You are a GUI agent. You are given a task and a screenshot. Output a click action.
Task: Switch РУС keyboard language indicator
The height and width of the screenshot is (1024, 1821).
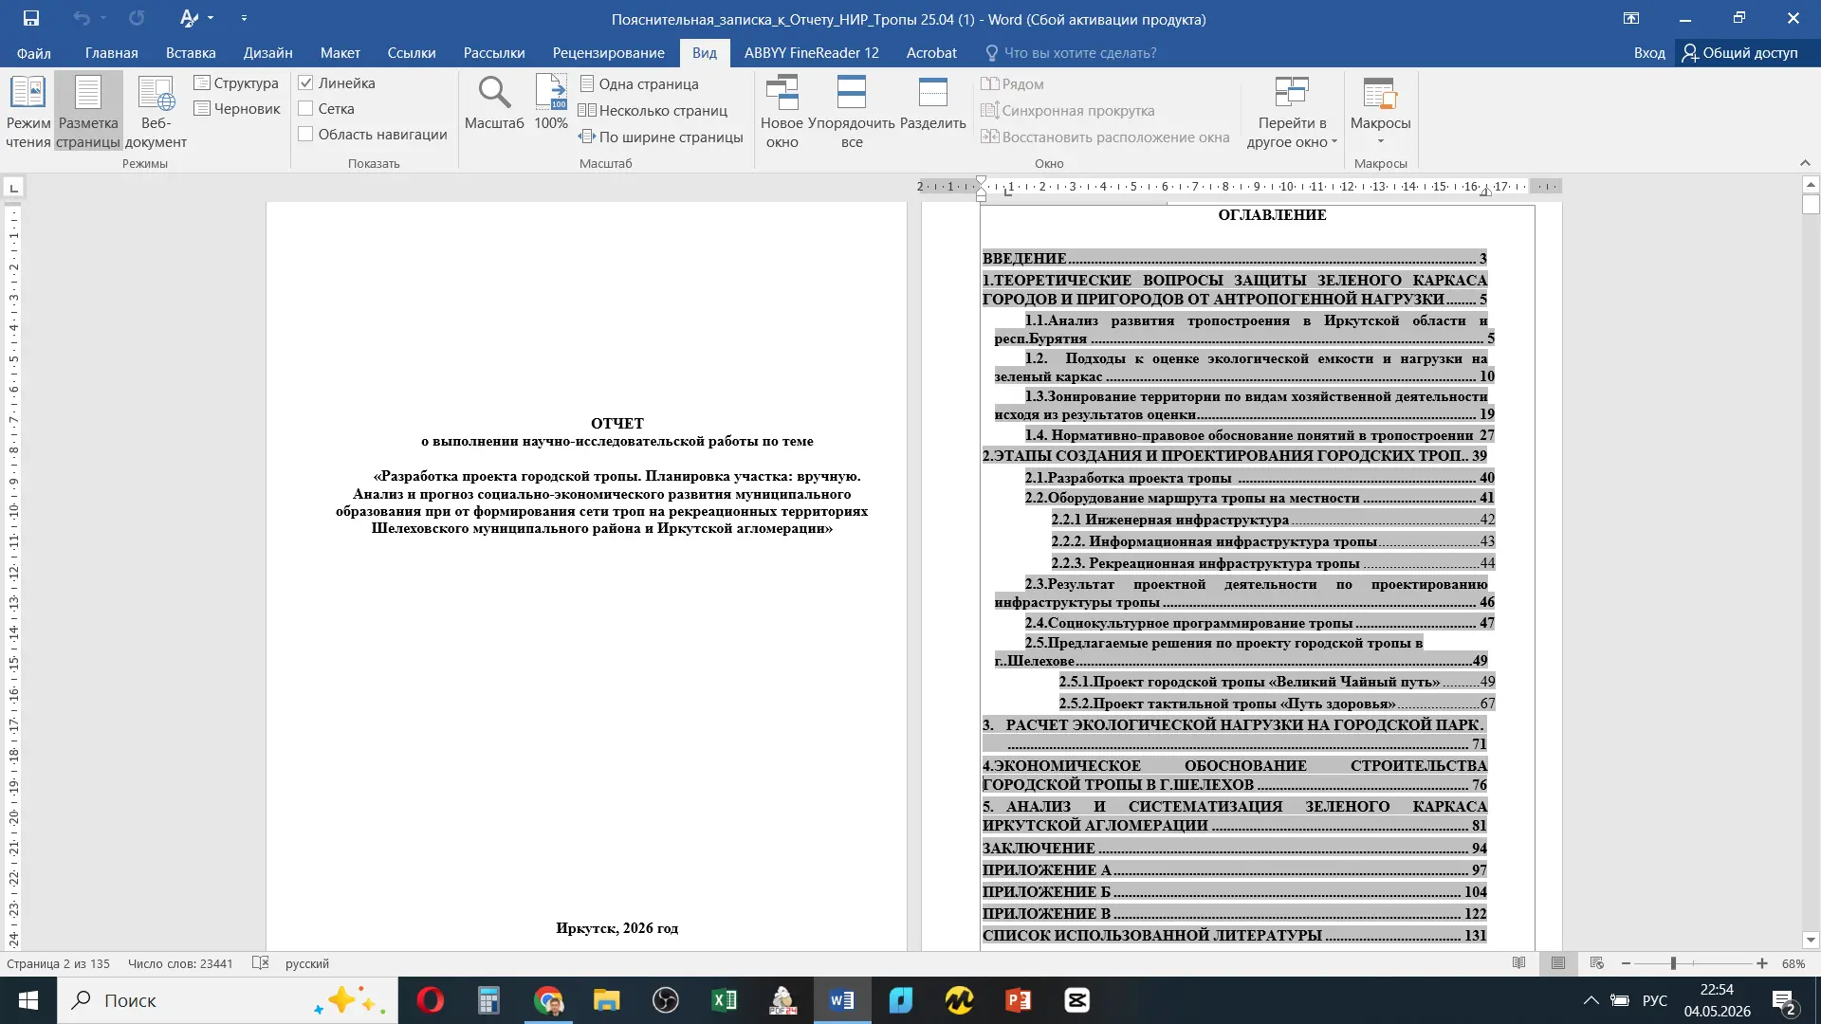tap(1655, 1000)
